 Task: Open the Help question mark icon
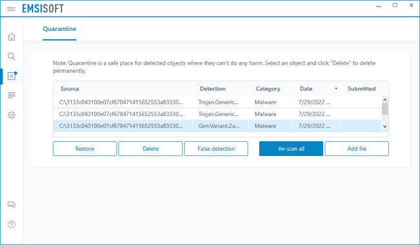(12, 224)
